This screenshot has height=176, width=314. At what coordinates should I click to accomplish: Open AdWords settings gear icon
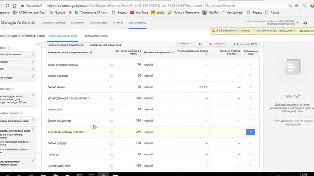(305, 23)
